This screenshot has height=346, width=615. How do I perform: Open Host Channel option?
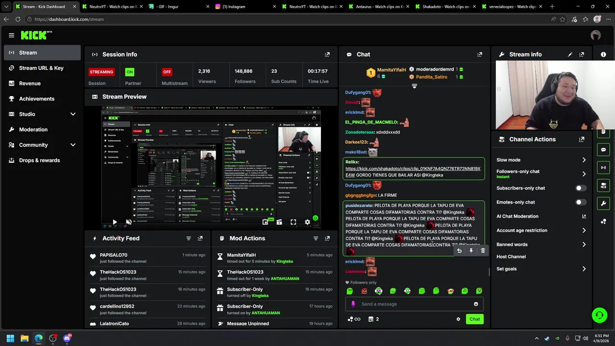tap(541, 257)
